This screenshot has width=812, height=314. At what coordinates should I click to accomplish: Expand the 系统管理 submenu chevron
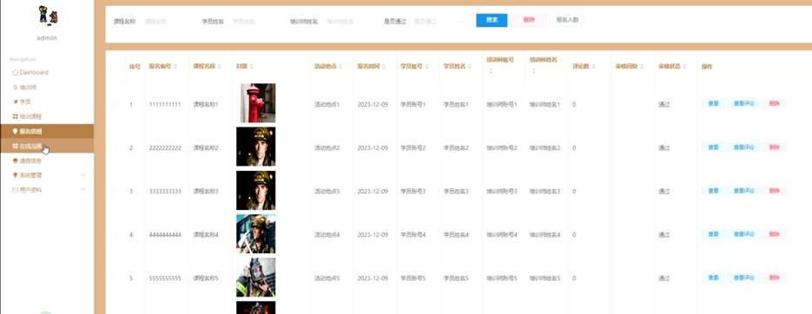83,175
